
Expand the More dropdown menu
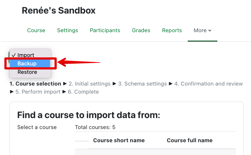[202, 30]
